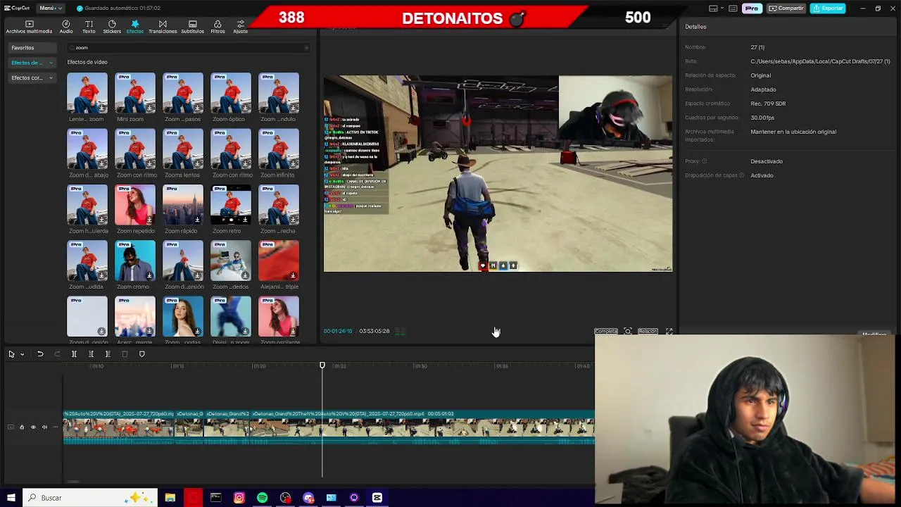Download the Zoom cromo effect
901x507 pixels.
pyautogui.click(x=149, y=275)
